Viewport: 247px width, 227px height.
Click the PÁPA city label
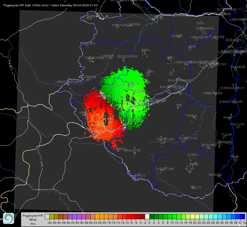[x=146, y=50]
